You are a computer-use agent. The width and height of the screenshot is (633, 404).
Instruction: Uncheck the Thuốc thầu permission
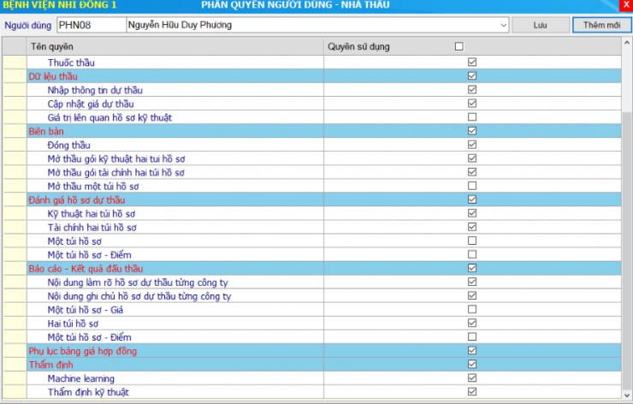coord(472,62)
